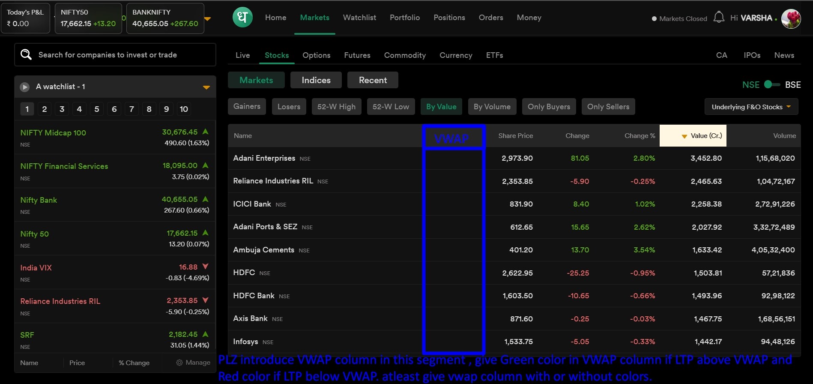Filter By Volume
813x384 pixels.
coord(492,107)
